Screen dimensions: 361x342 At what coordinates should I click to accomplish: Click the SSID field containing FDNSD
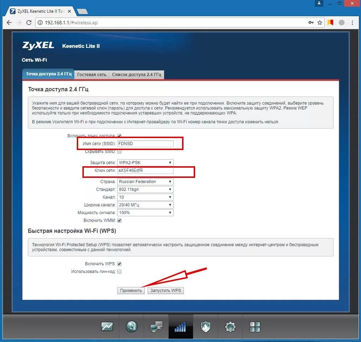[145, 143]
